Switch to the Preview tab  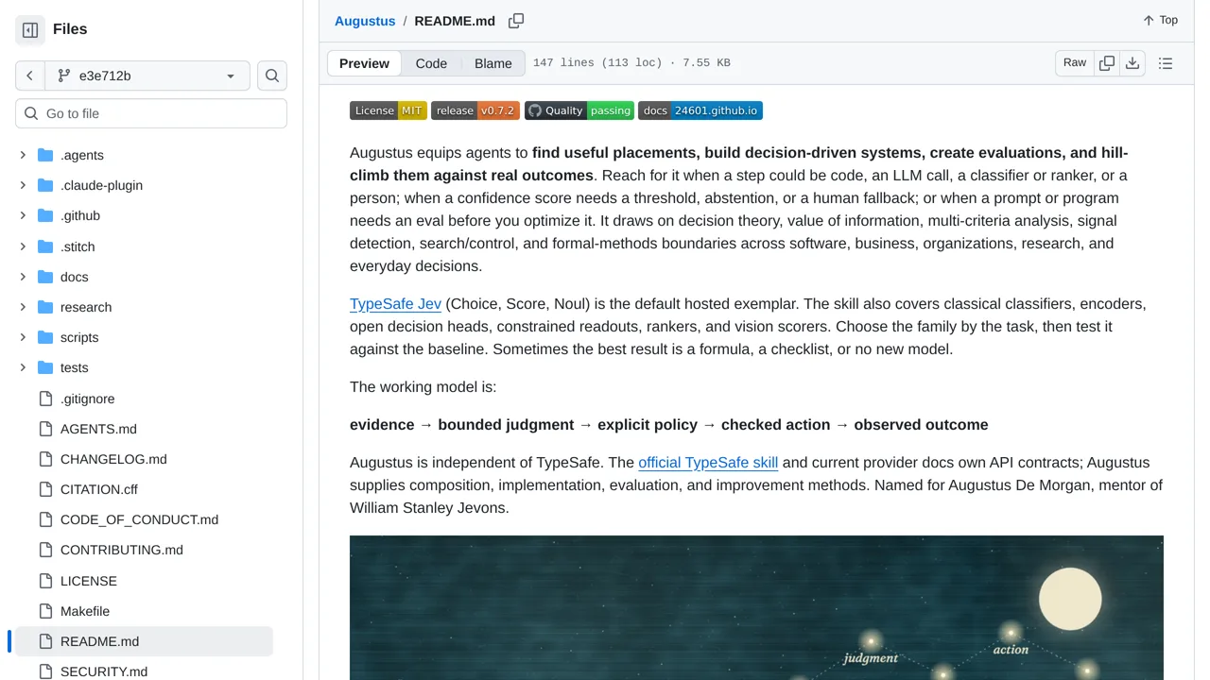(364, 63)
